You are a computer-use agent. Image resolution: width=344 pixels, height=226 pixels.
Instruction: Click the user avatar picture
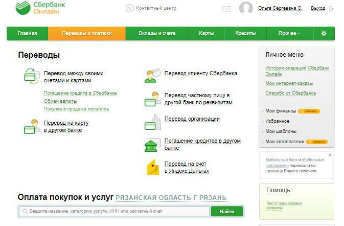click(x=246, y=8)
